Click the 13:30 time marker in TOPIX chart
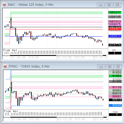The image size is (124, 124). (x=80, y=119)
